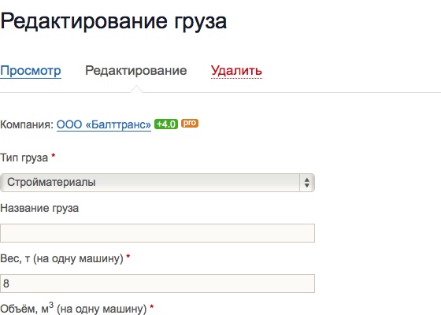The height and width of the screenshot is (315, 441).
Task: Click the weight field containing 8
Action: [157, 283]
